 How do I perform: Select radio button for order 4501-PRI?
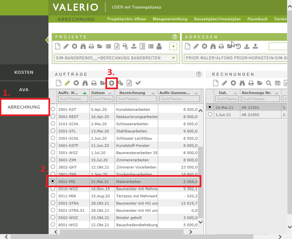[x=53, y=181]
